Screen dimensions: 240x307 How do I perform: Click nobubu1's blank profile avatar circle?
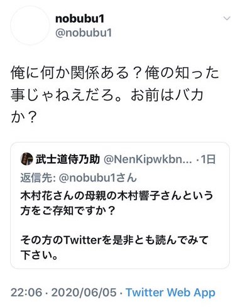coord(30,25)
